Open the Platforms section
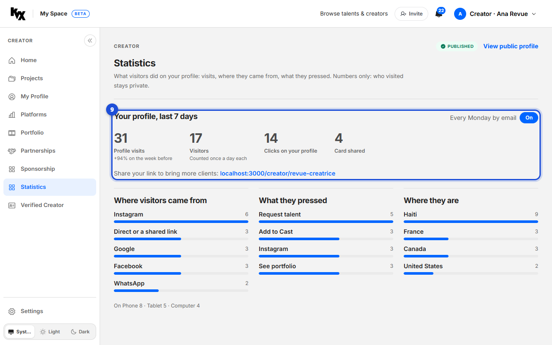The image size is (552, 345). point(50,115)
